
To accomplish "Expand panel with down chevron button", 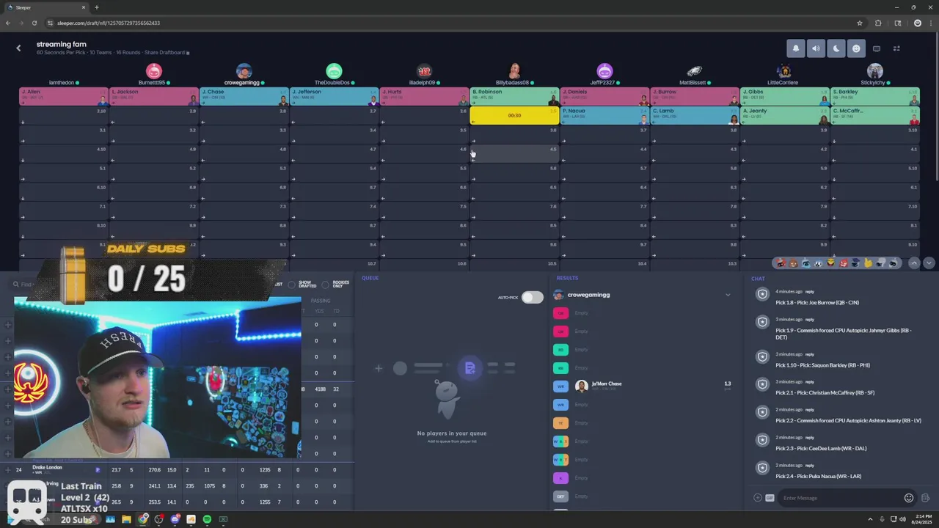I will (x=929, y=263).
